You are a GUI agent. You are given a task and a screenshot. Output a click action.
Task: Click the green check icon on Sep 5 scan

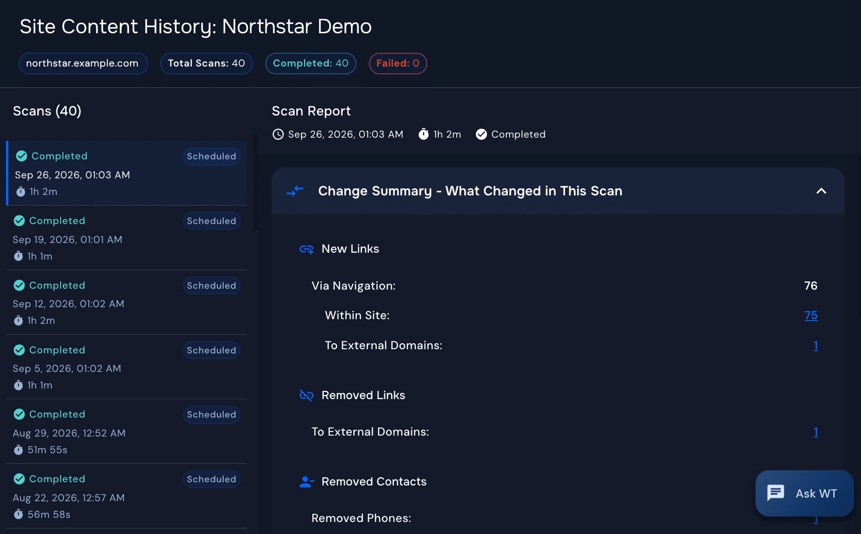pos(19,350)
